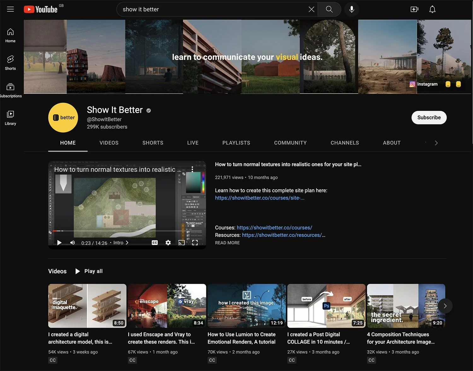Open Shorts from the sidebar
This screenshot has width=473, height=371.
point(10,63)
